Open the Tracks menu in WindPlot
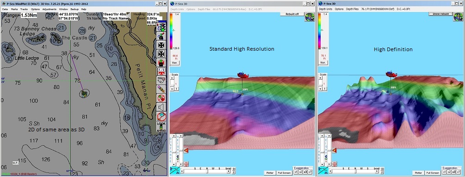 coord(24,9)
